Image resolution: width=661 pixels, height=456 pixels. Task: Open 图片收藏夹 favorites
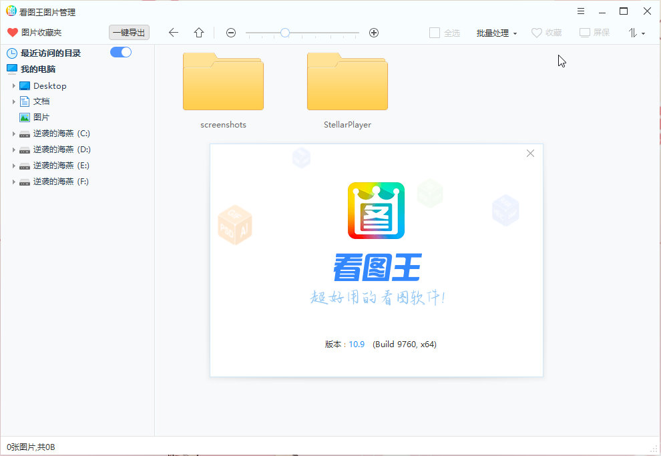(41, 33)
